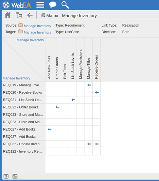Viewport: 159px width, 181px height.
Task: Click the matrix icon beside the title
Action: (x=43, y=15)
